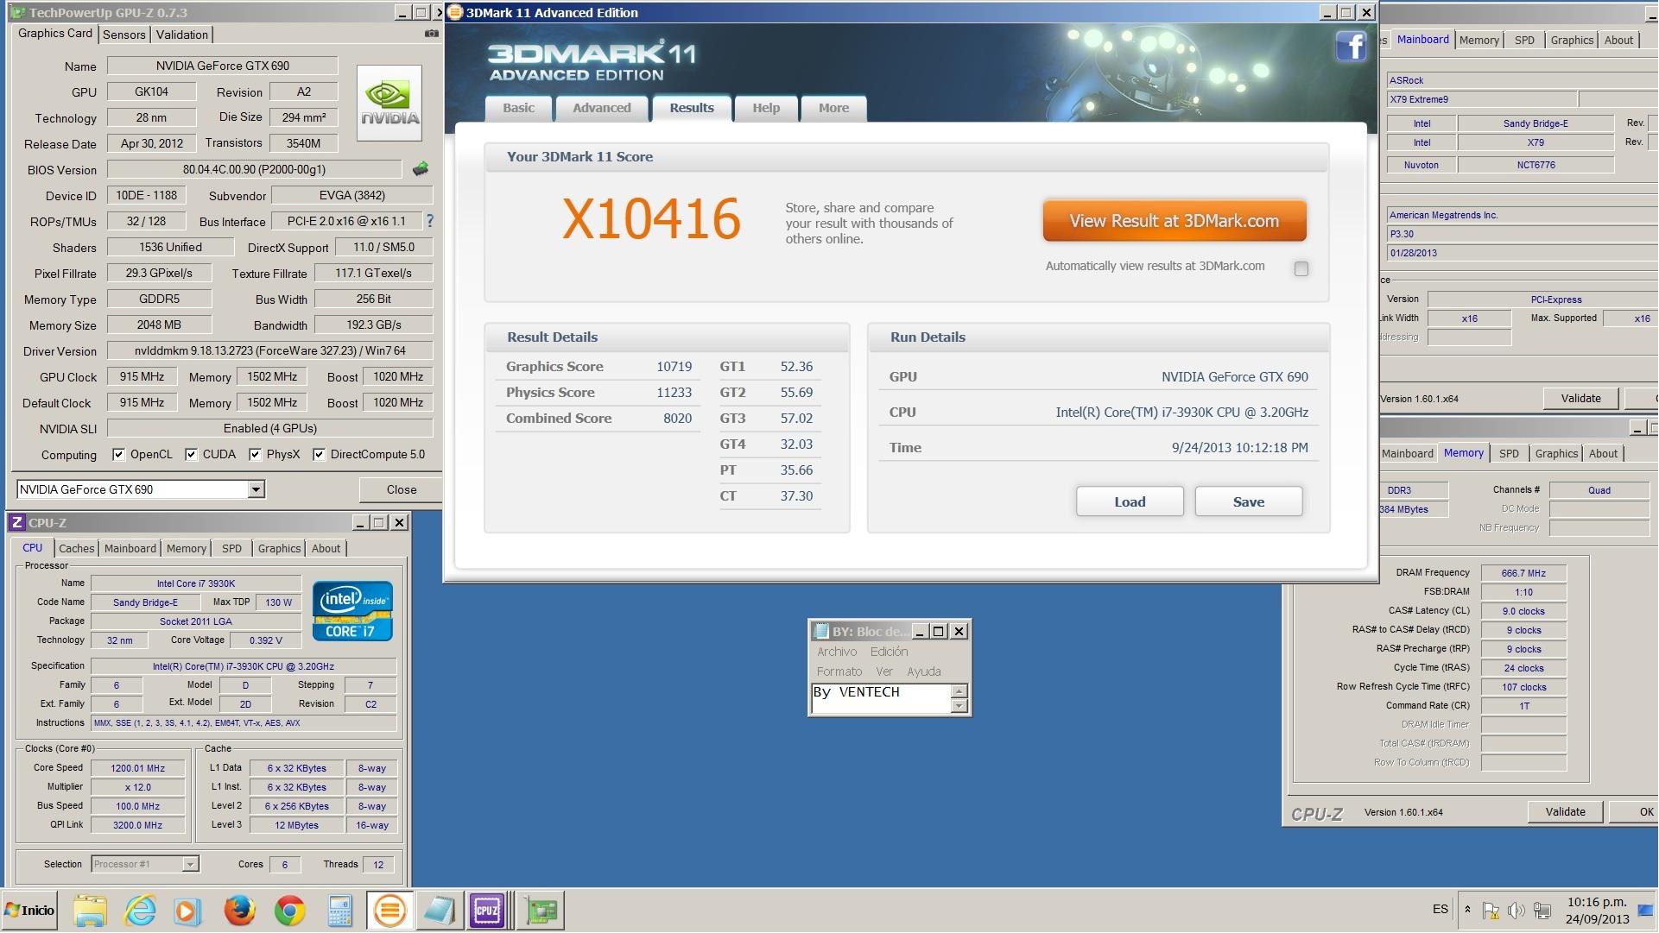Image resolution: width=1659 pixels, height=933 pixels.
Task: Click OK in the CPU-Z Memory window
Action: coord(1635,811)
